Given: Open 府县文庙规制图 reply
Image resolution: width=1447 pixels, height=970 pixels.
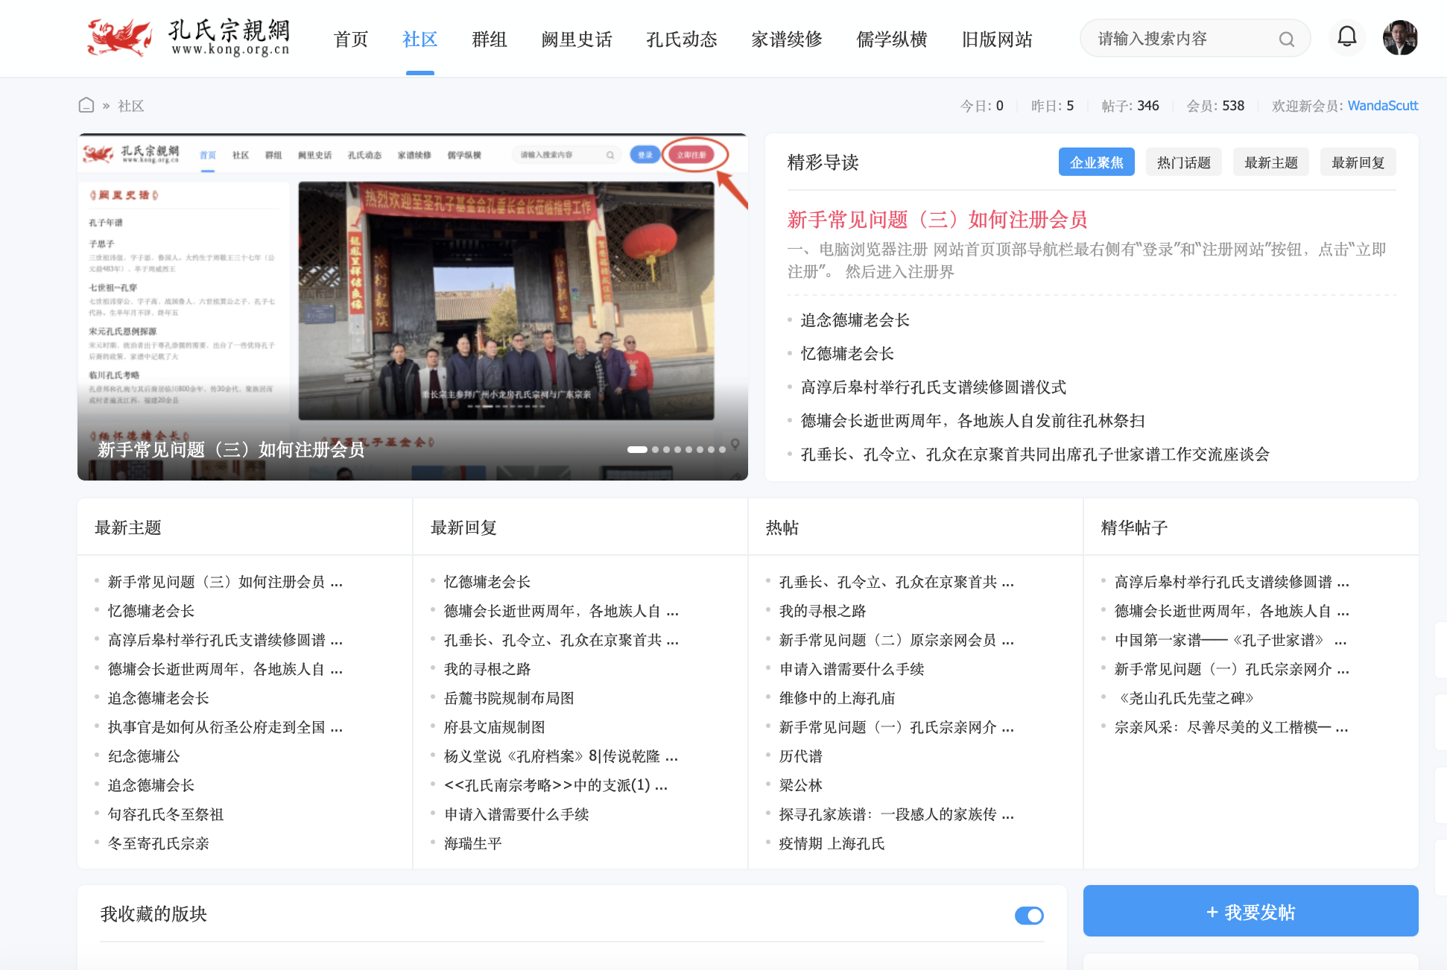Looking at the screenshot, I should tap(494, 727).
